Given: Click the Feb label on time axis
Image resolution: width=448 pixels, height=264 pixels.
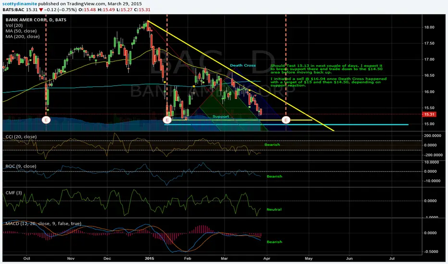Looking at the screenshot, I should (x=187, y=258).
